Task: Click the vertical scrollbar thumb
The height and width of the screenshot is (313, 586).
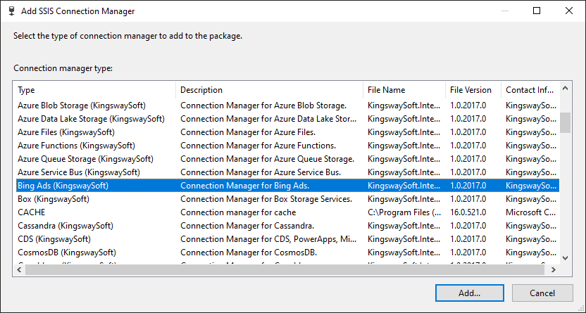Action: pos(565,122)
